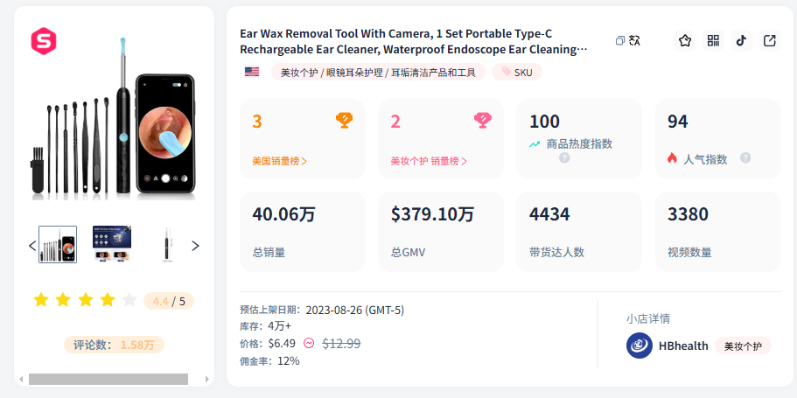This screenshot has height=398, width=797.
Task: Click help icon under 商品热度指数
Action: 564,158
